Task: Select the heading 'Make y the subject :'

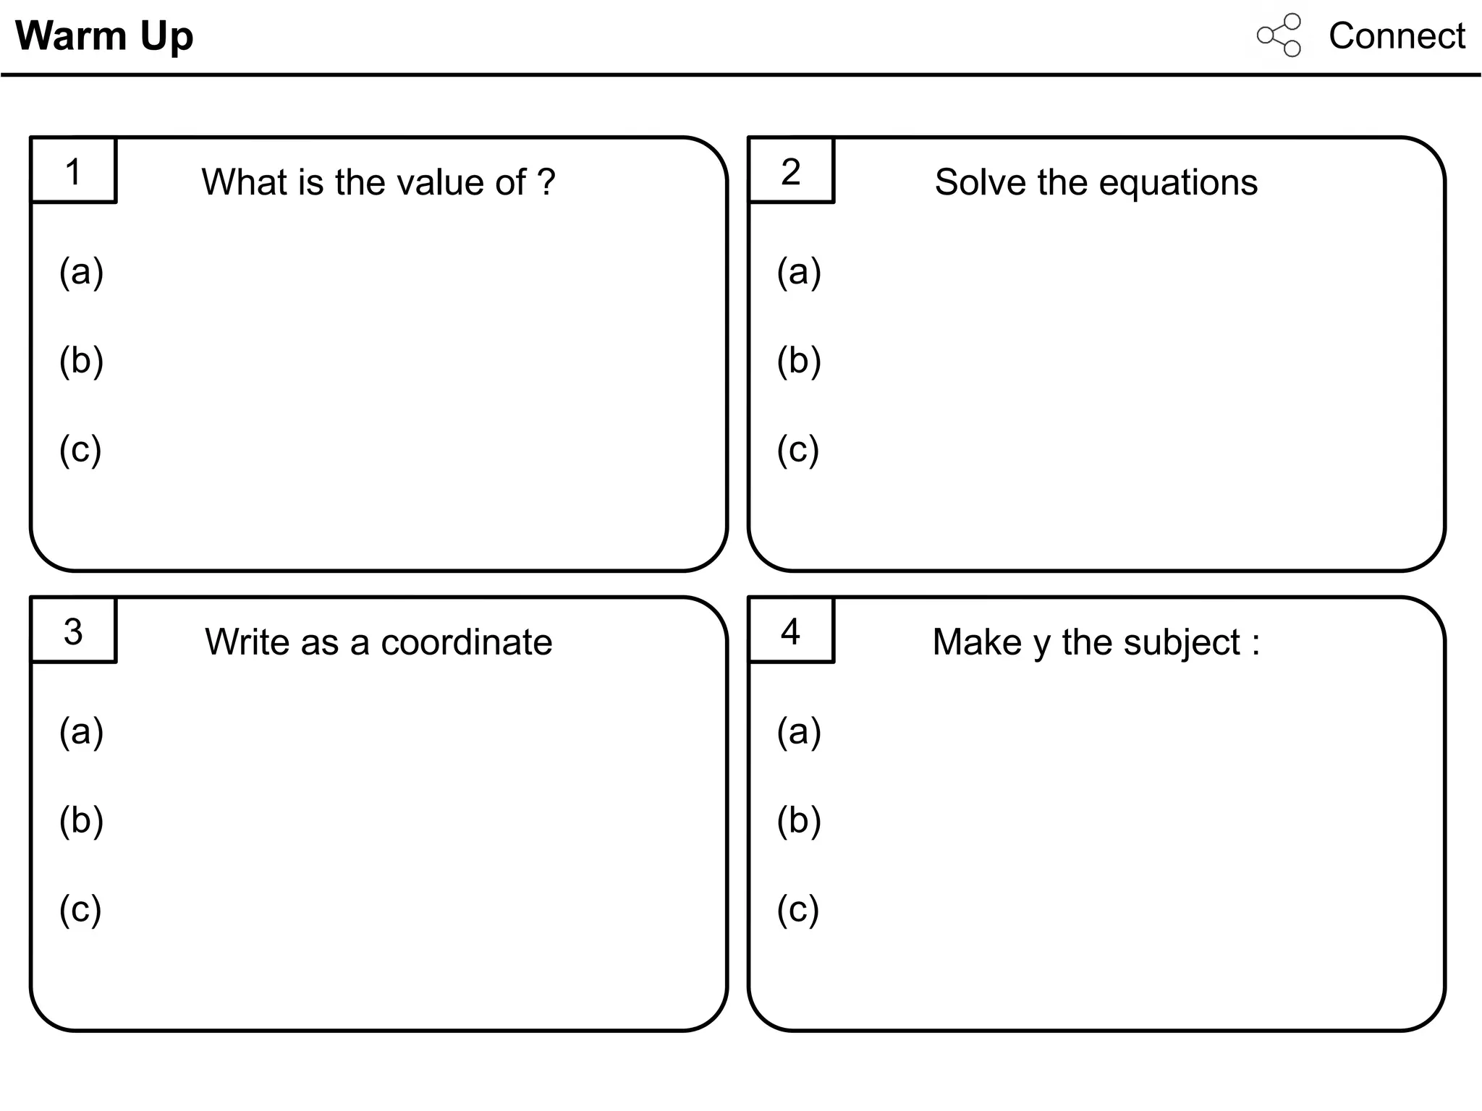Action: [x=1096, y=642]
